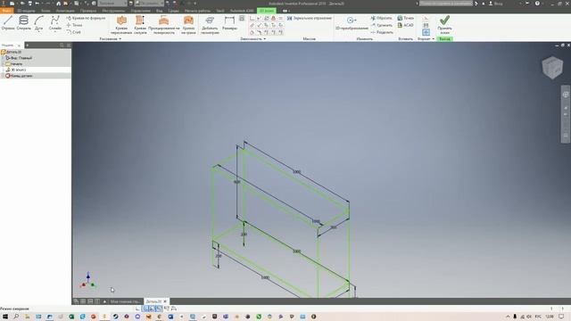Open the Файл menu tab

[6, 11]
